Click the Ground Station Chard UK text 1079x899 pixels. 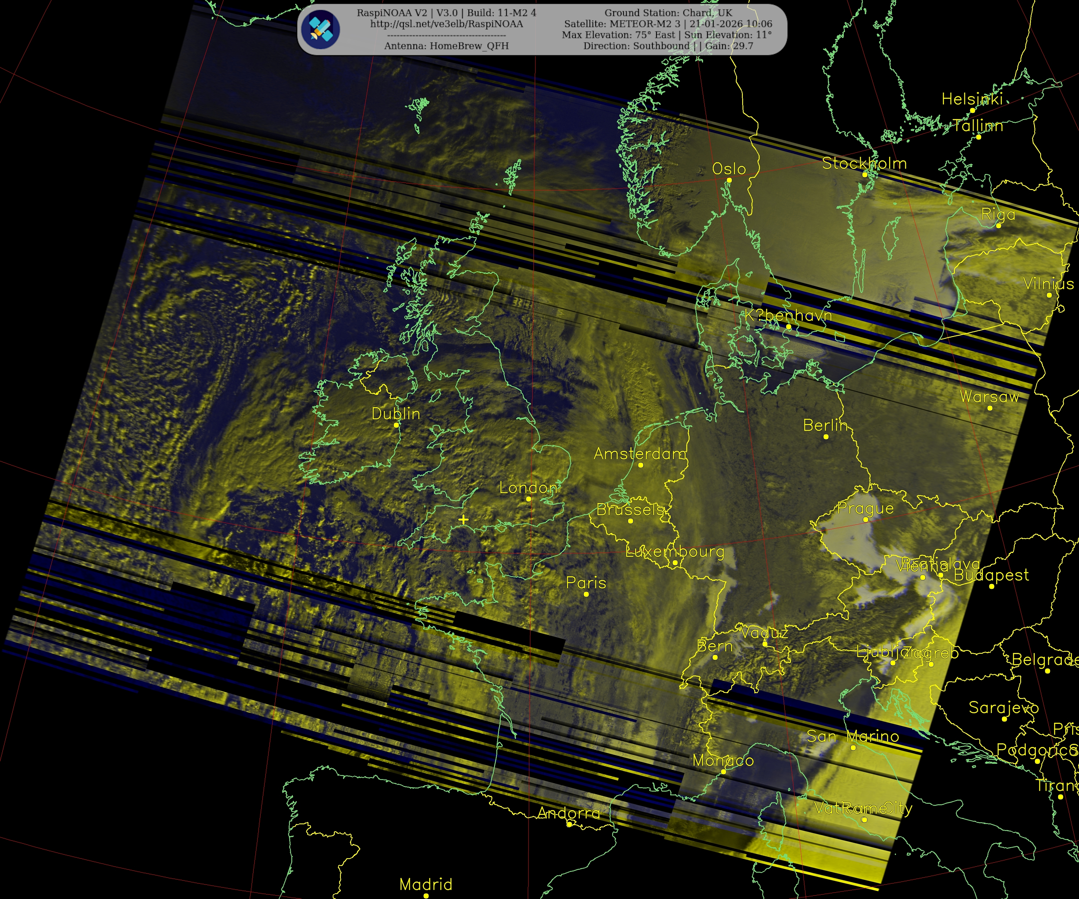point(668,13)
